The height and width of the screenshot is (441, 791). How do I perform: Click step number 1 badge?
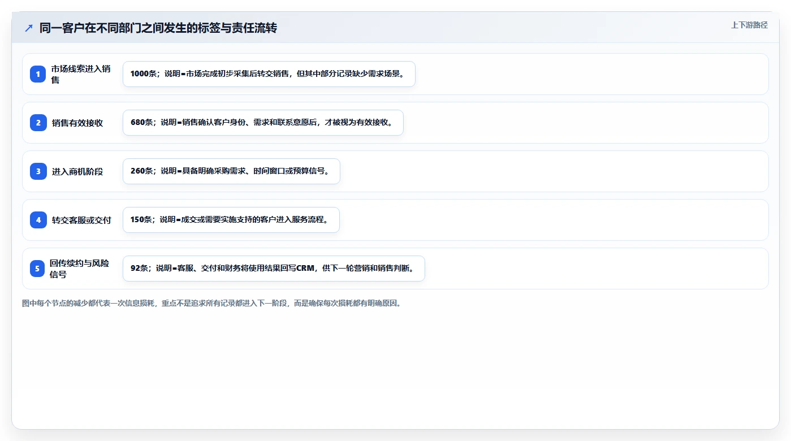(x=38, y=74)
